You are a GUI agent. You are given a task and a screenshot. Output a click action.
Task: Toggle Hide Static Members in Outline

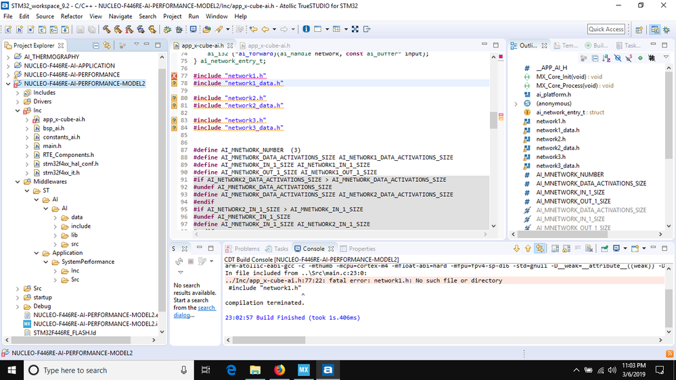tap(629, 59)
